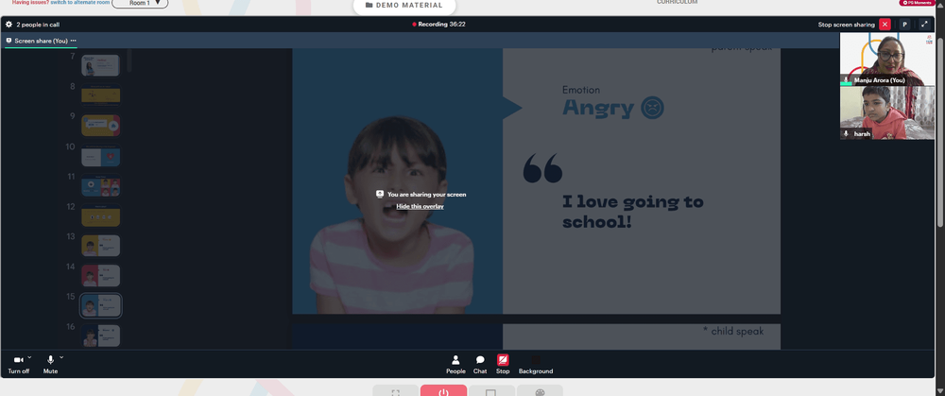The width and height of the screenshot is (945, 396).
Task: Open the Curriculum tab
Action: point(677,3)
